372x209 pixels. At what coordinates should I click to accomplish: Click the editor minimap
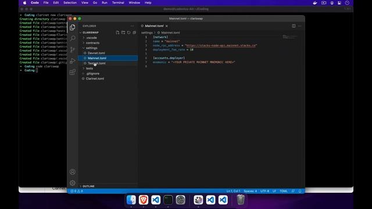click(289, 37)
